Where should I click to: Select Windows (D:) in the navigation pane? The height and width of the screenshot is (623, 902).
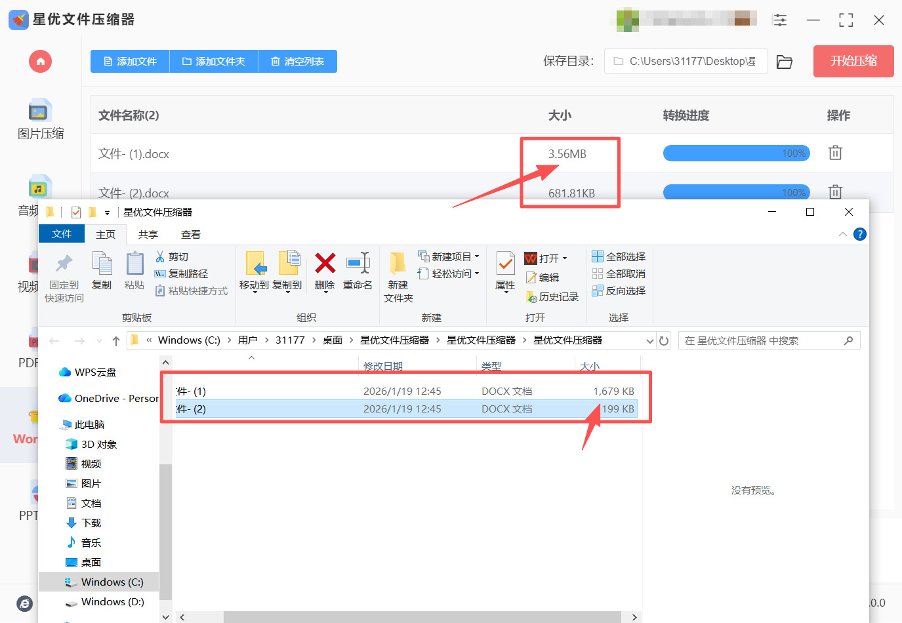coord(105,602)
